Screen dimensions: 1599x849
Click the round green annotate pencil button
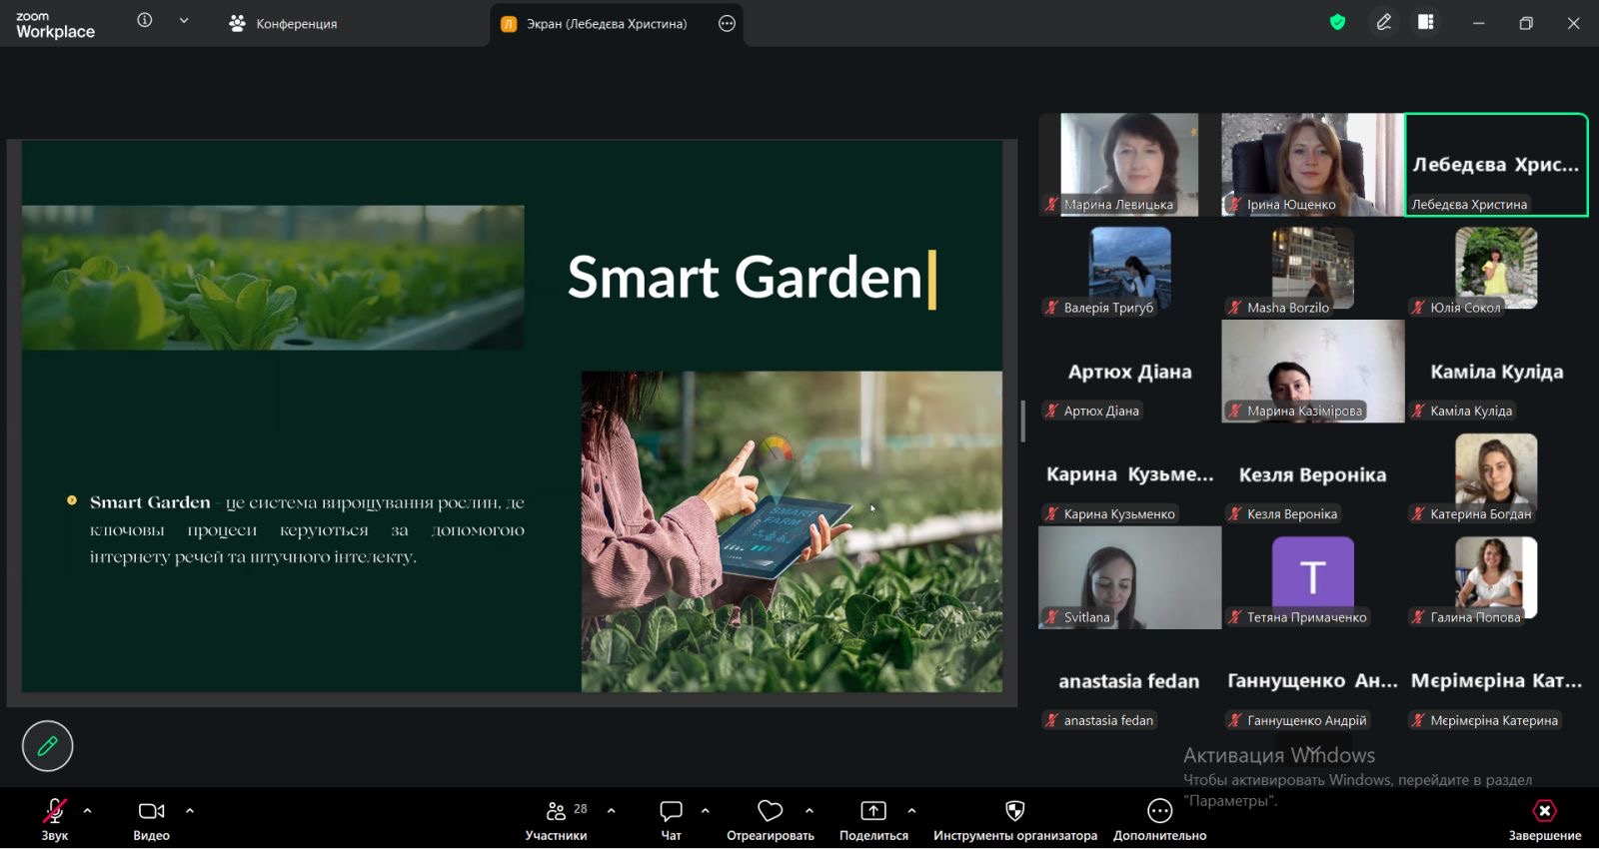pyautogui.click(x=47, y=746)
